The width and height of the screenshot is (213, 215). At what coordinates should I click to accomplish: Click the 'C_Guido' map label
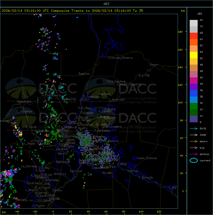(x=31, y=127)
